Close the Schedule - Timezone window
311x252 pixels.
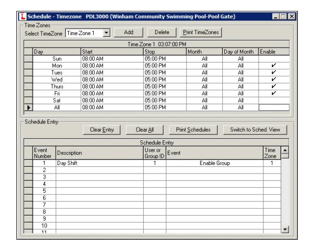tap(291, 16)
